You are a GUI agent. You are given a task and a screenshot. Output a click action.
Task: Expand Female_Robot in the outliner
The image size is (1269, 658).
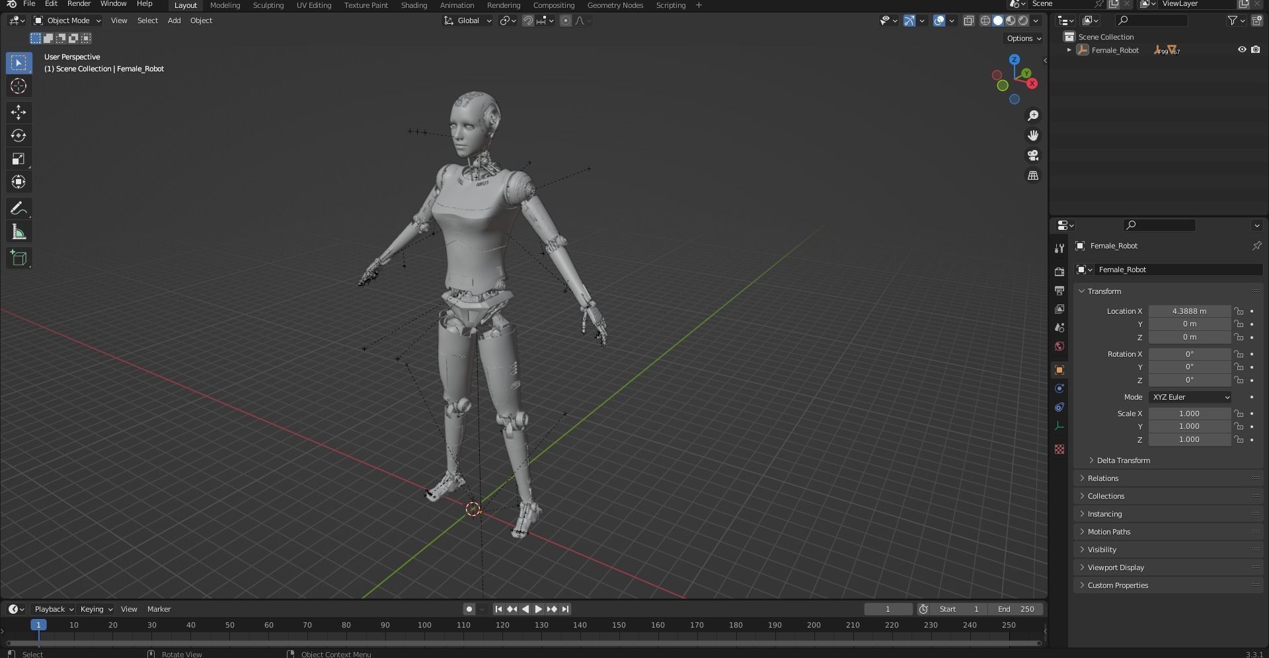pos(1069,50)
